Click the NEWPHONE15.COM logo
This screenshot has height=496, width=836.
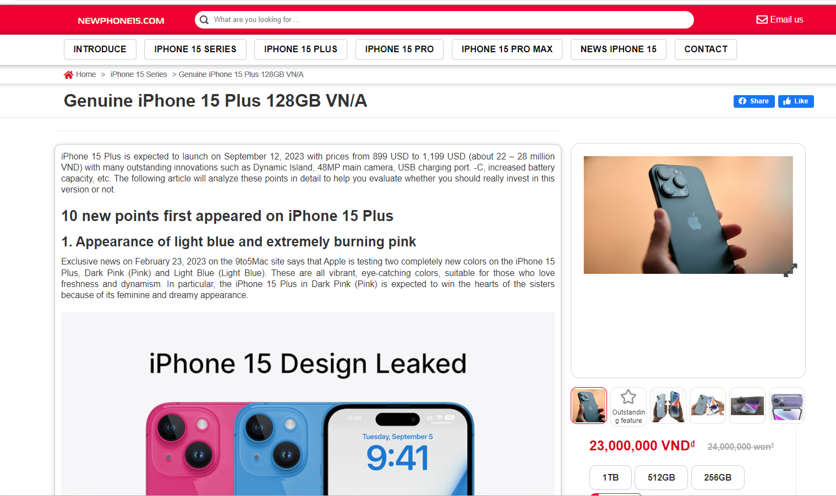pos(121,21)
